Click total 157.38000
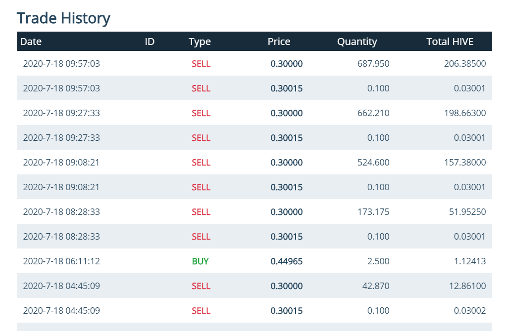The height and width of the screenshot is (331, 507). (x=464, y=162)
